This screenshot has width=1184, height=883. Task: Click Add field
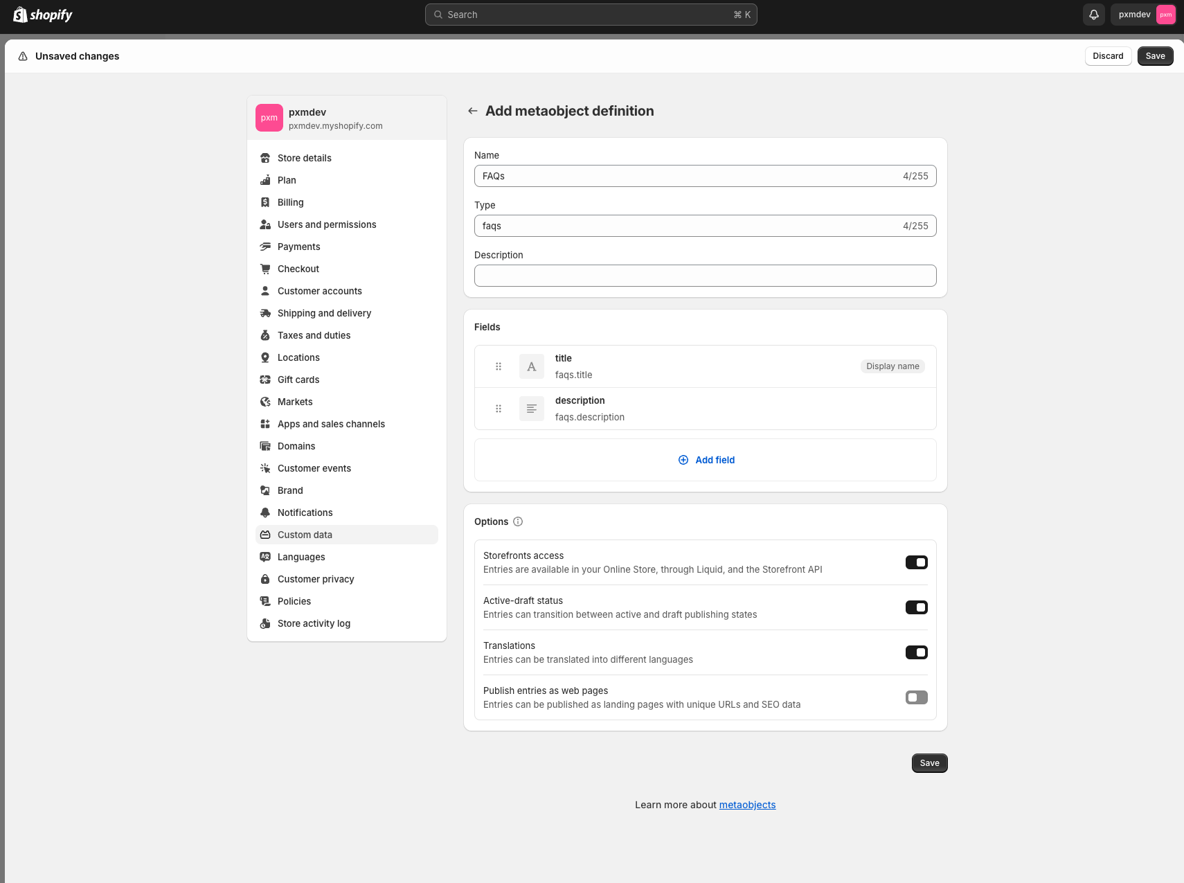click(706, 460)
